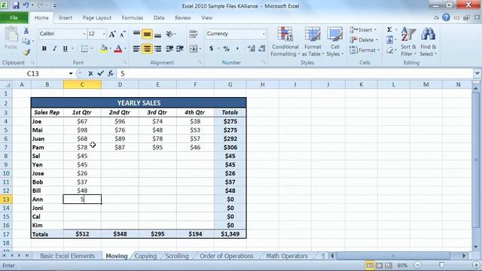Open Find & Select menu
Image resolution: width=482 pixels, height=271 pixels.
[x=429, y=42]
